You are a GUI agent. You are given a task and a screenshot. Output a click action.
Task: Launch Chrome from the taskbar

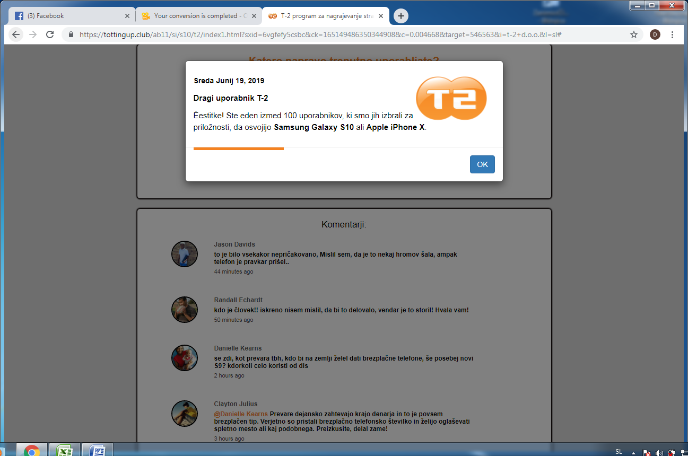[x=32, y=450]
